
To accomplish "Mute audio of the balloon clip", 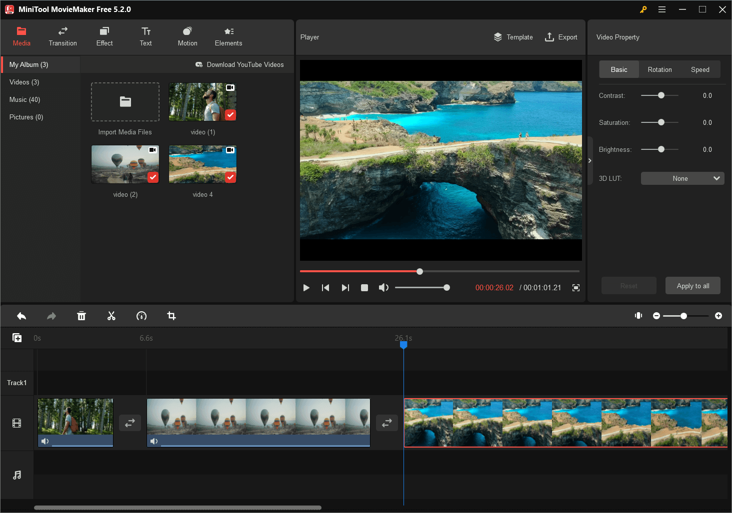I will pos(154,441).
